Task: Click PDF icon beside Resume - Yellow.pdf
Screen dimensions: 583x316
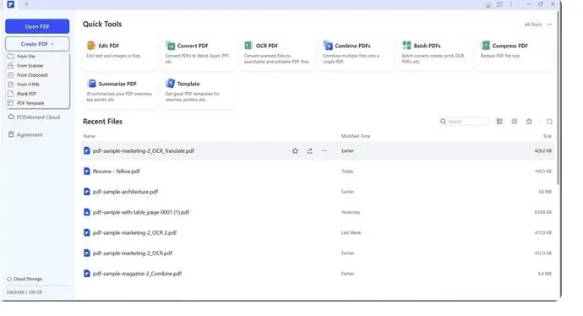Action: click(87, 172)
